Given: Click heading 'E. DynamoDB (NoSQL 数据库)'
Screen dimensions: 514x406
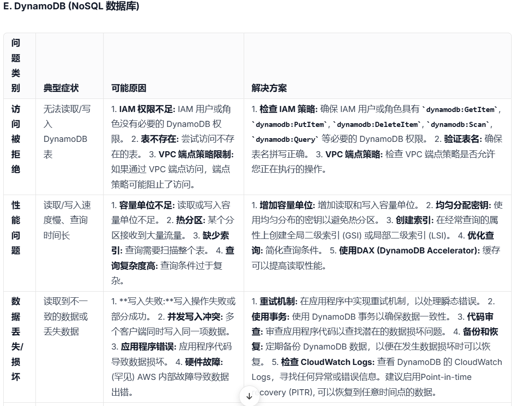Looking at the screenshot, I should click(x=71, y=6).
